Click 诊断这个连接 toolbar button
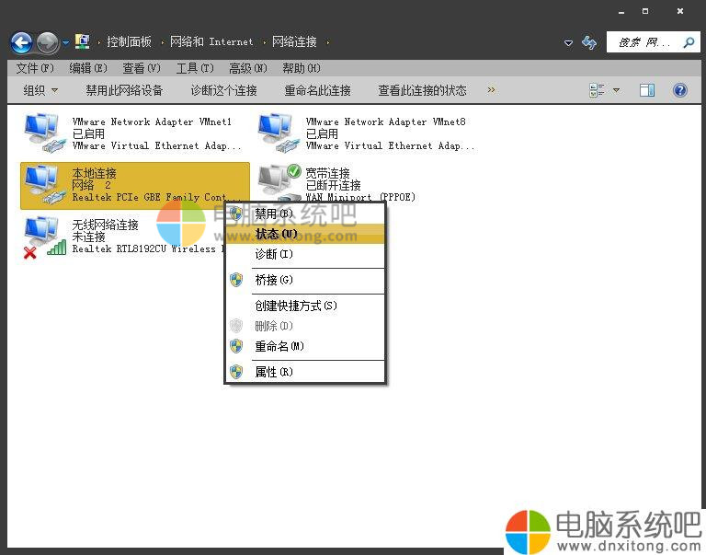 [x=223, y=90]
